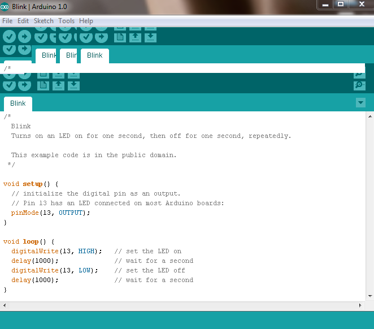The width and height of the screenshot is (374, 329).
Task: Click the New sketch icon in the toolbar containing Serial Monitor
Action: pos(43,85)
